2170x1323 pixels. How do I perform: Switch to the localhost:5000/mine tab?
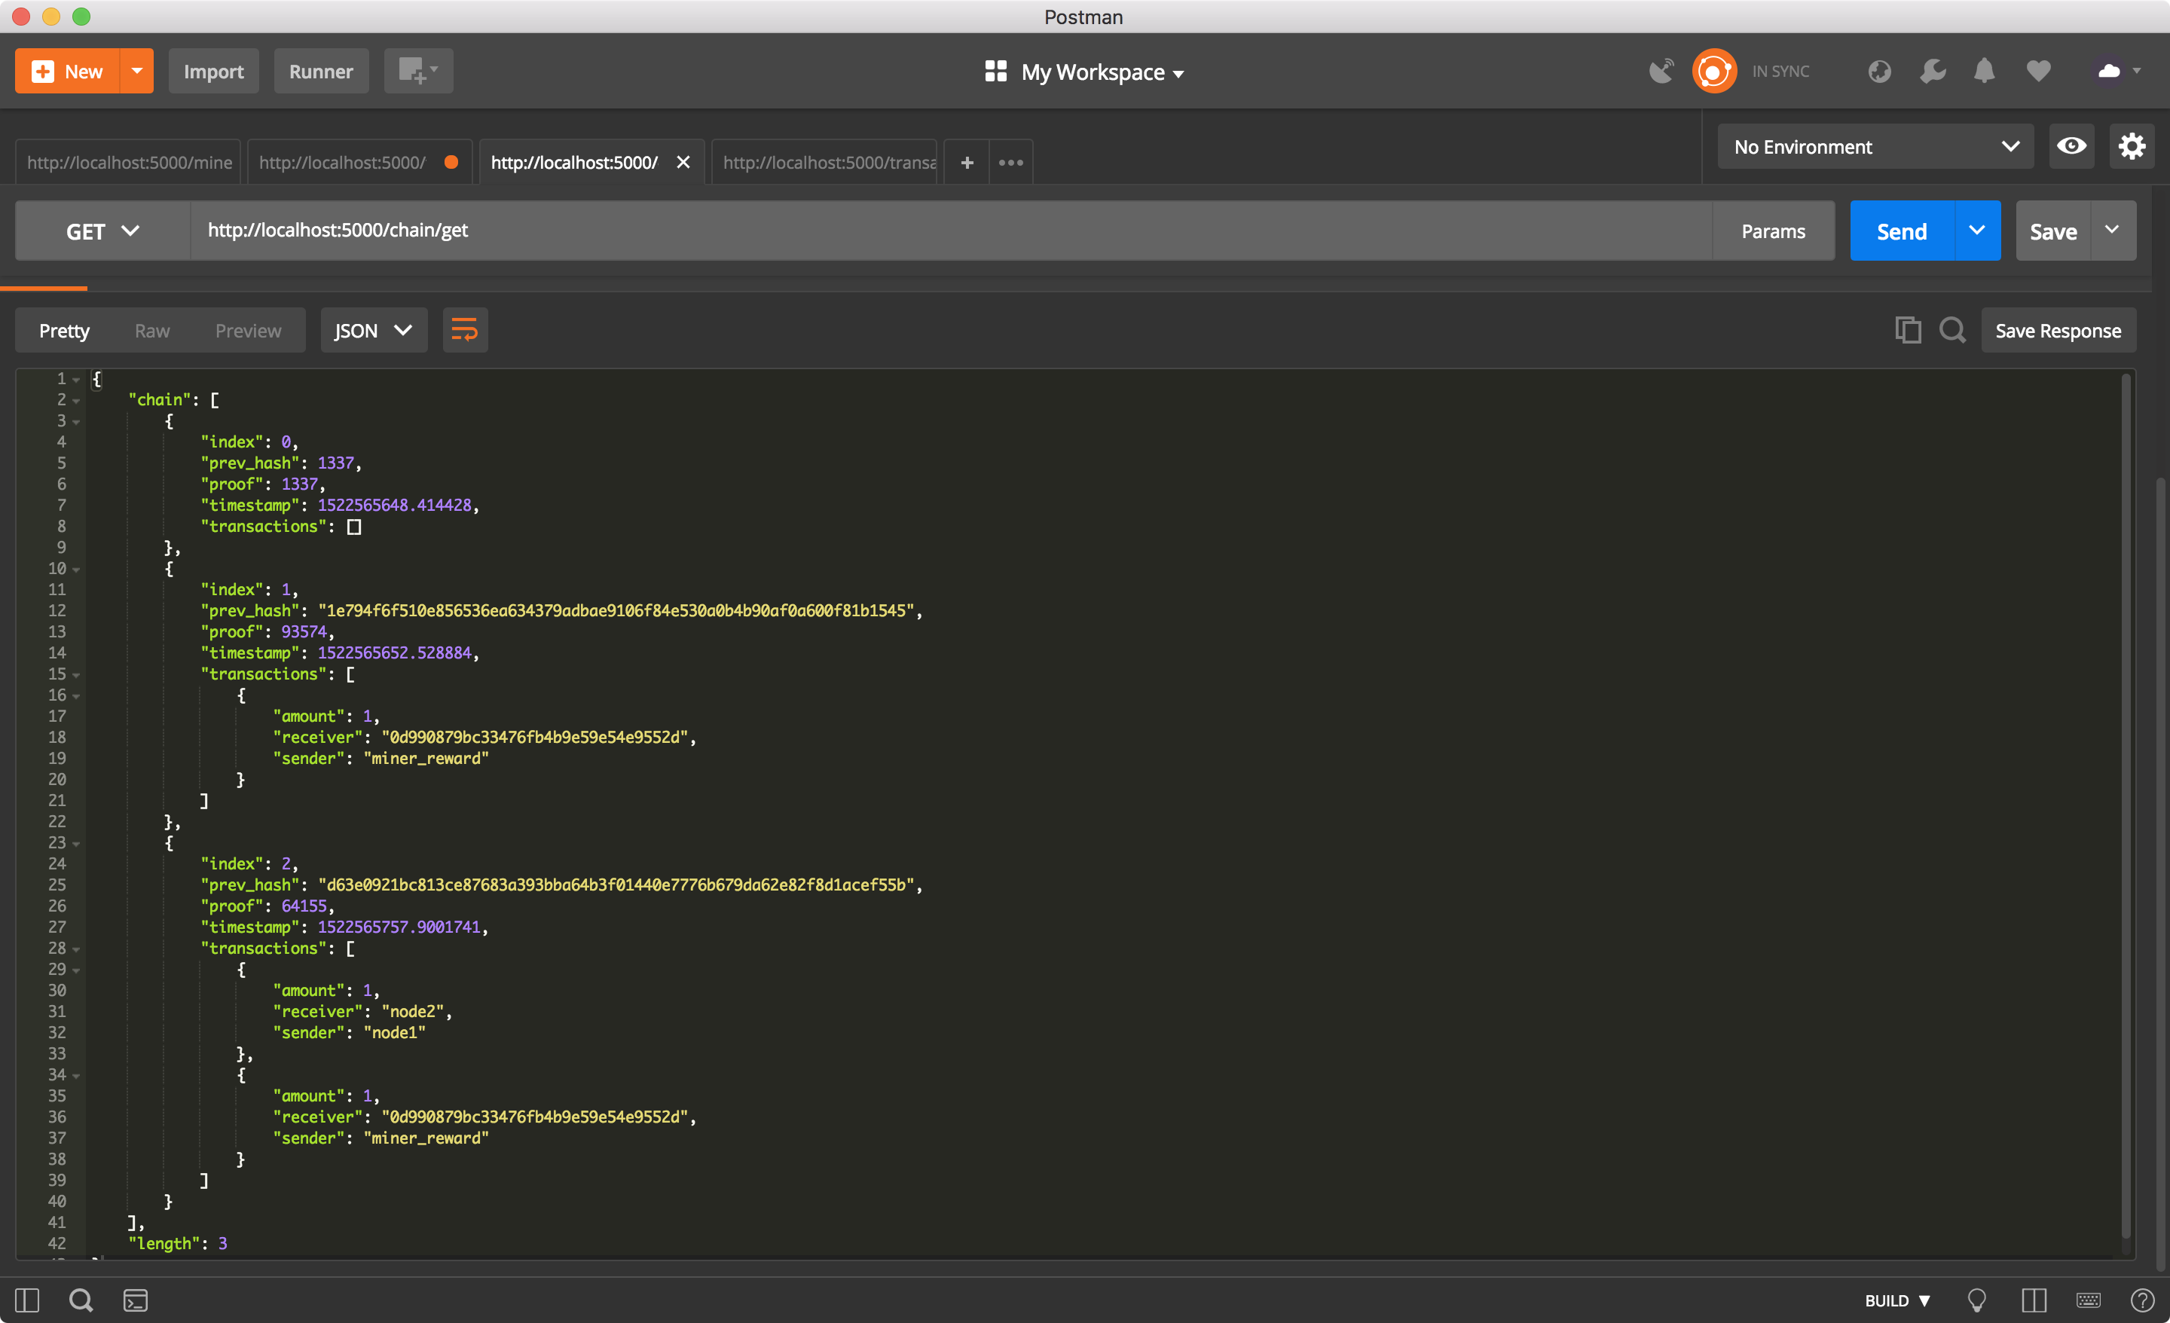[x=129, y=162]
